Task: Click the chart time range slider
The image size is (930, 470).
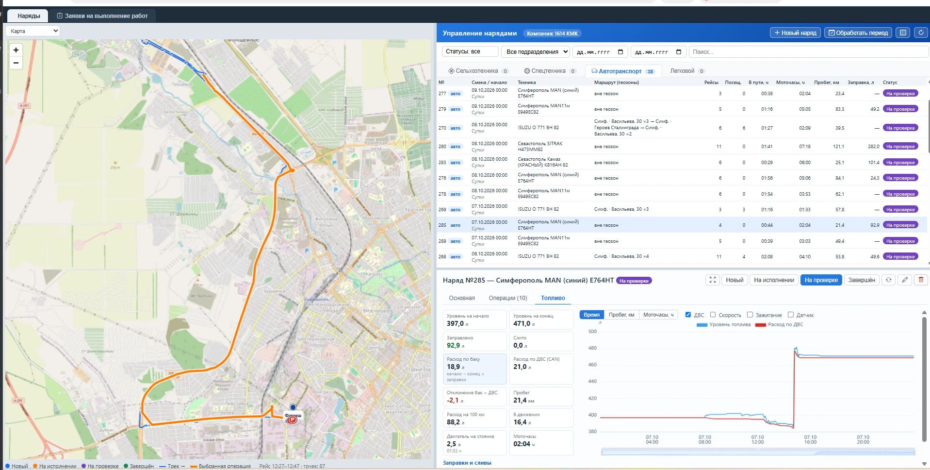Action: (x=758, y=452)
